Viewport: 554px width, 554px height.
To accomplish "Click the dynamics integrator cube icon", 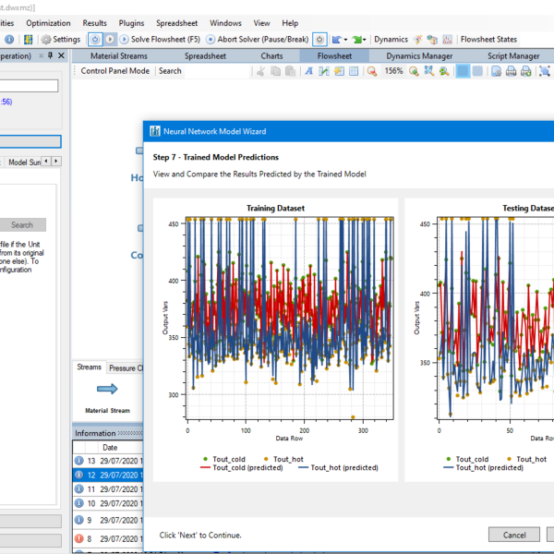I will point(432,39).
